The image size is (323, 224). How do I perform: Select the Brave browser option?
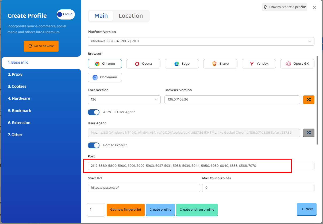(x=220, y=64)
